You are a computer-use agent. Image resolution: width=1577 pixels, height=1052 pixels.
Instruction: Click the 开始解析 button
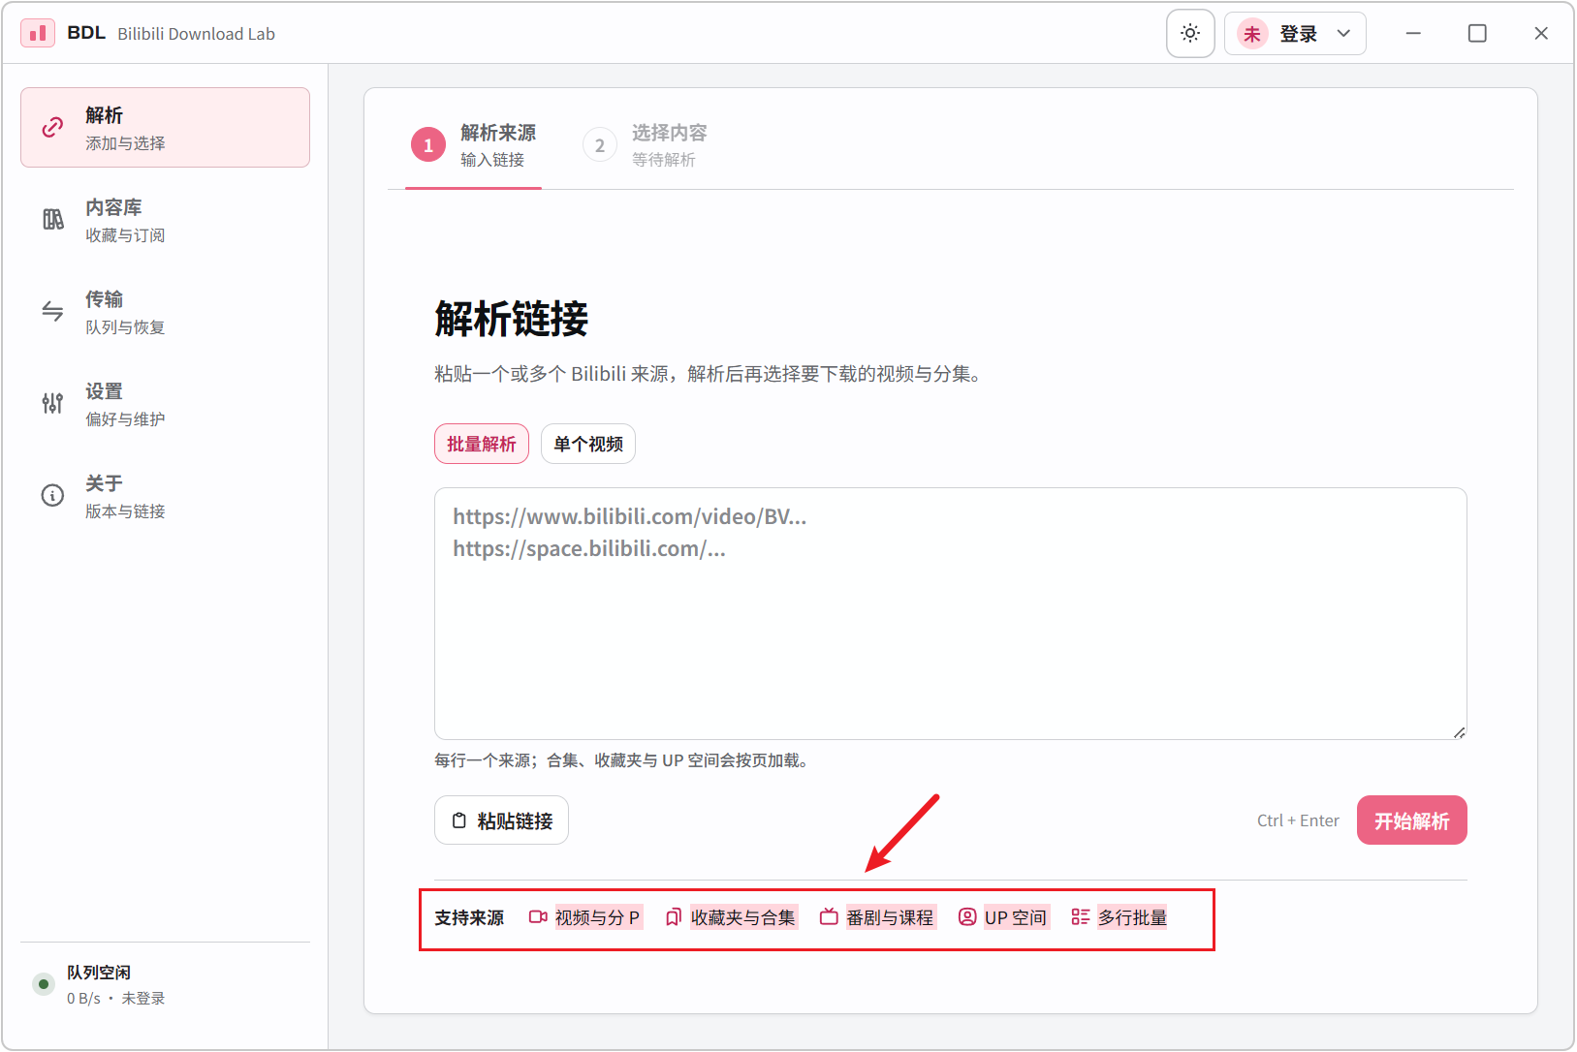[1411, 820]
